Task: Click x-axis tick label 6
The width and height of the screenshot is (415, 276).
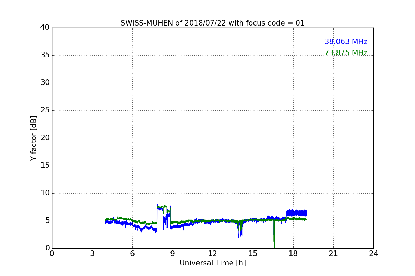Action: pos(132,254)
